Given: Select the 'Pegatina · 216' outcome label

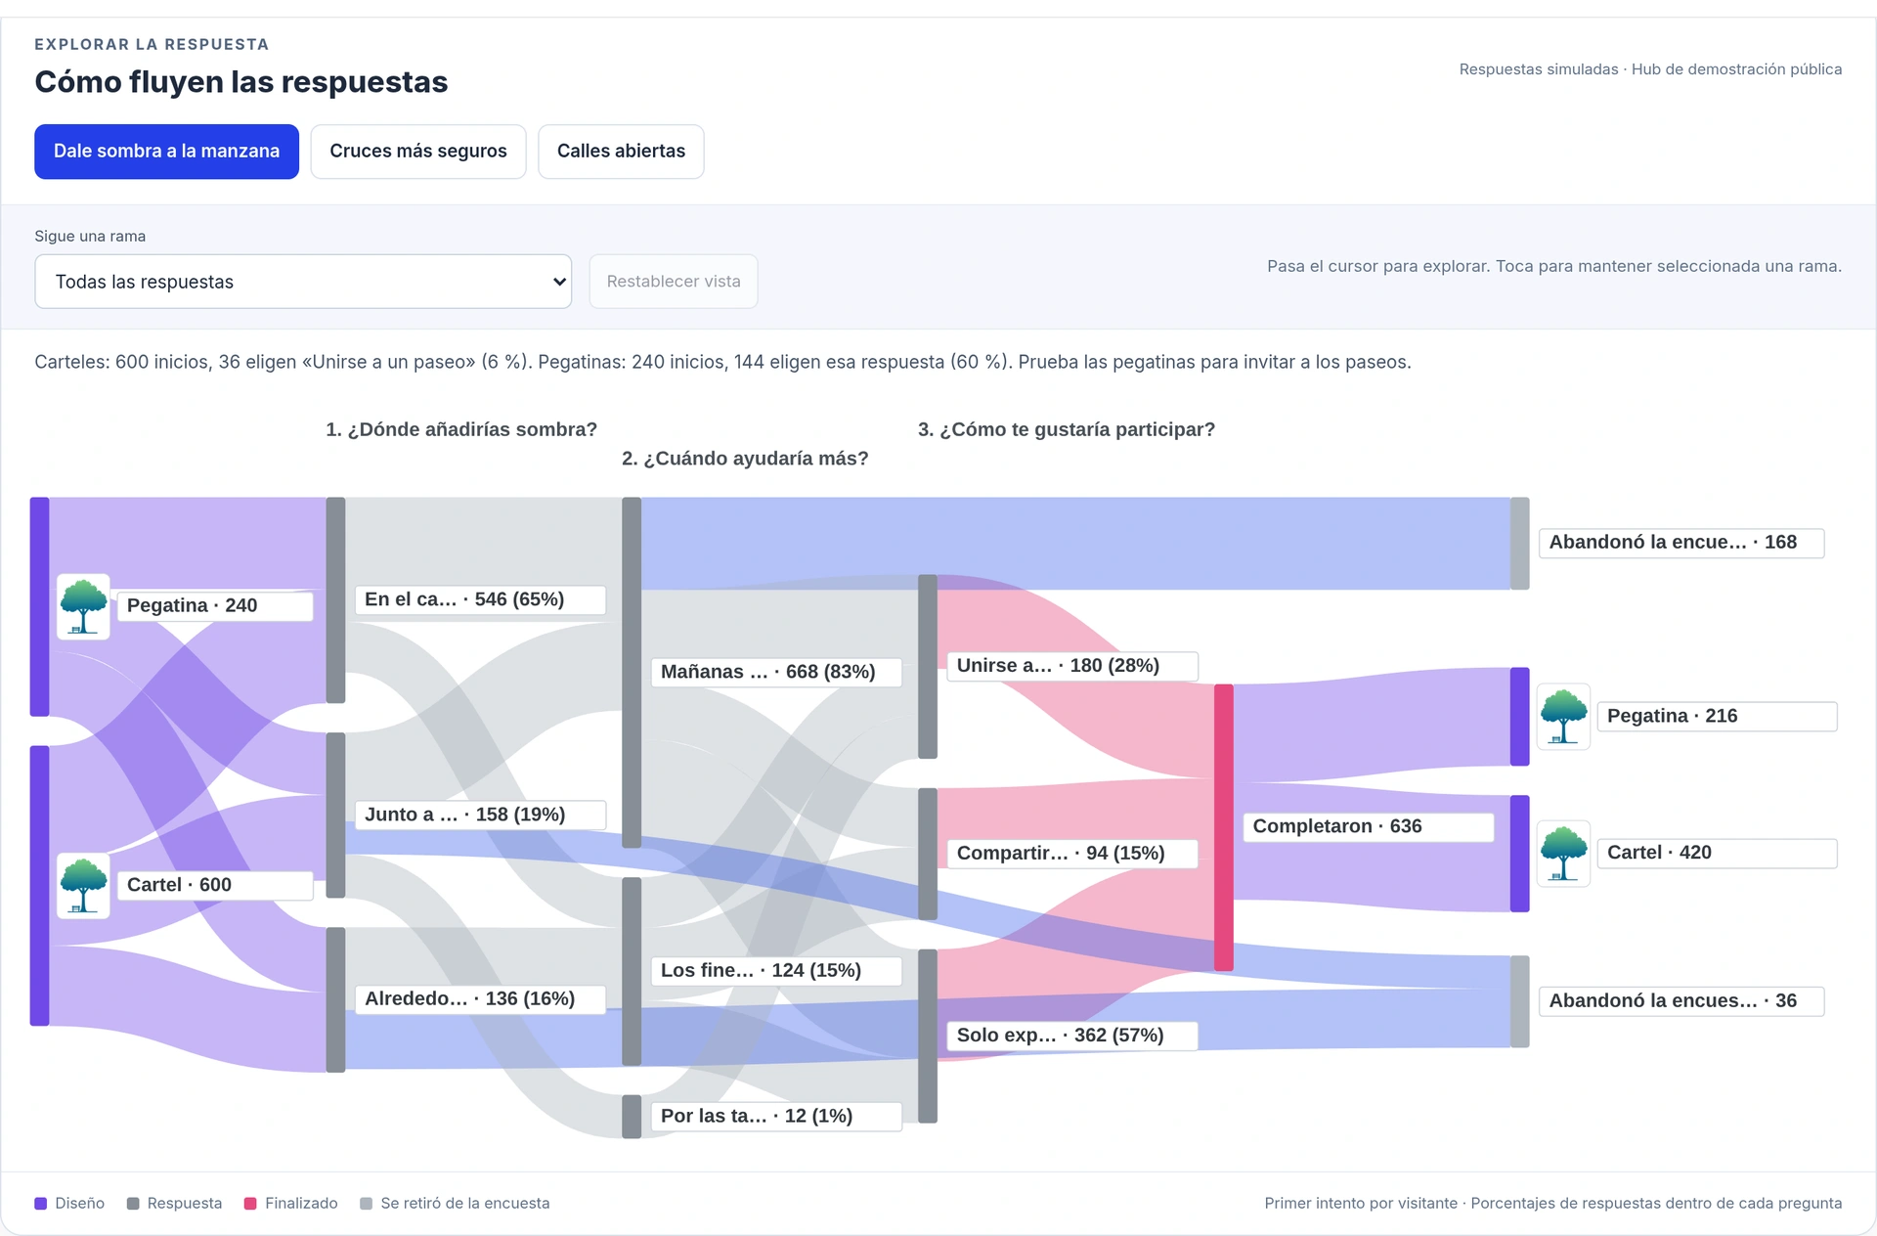Looking at the screenshot, I should pos(1717,717).
